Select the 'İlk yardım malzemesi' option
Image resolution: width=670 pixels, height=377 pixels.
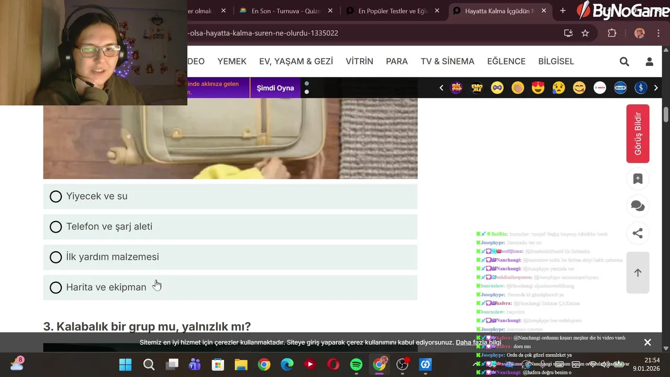coord(230,257)
